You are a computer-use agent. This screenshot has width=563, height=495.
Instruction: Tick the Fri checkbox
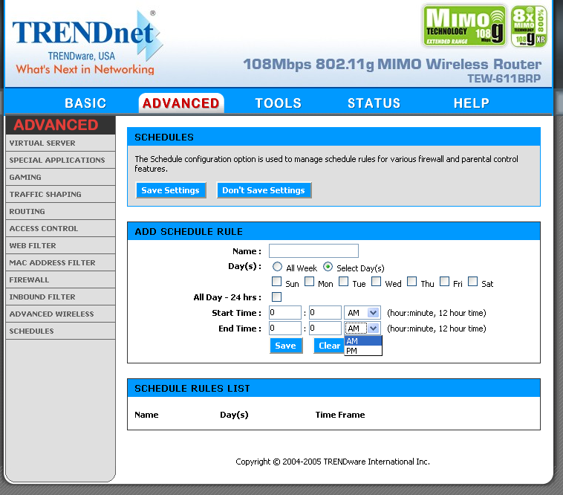[444, 282]
